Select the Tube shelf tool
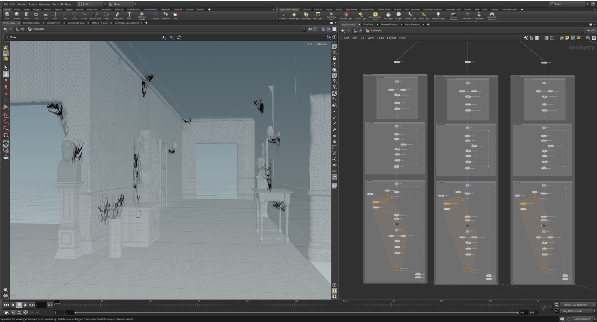This screenshot has width=597, height=322. [x=26, y=15]
